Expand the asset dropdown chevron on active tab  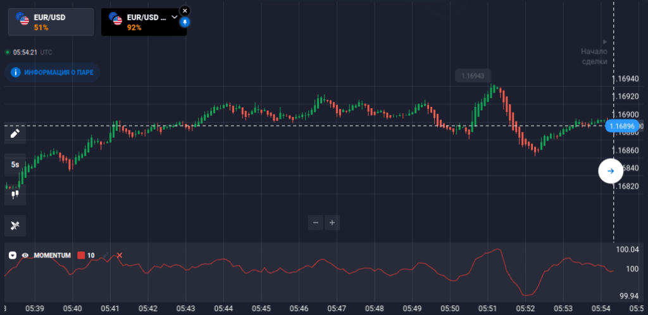click(175, 17)
